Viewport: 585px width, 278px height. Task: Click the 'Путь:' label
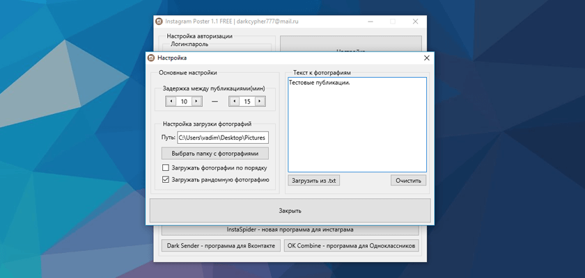tap(169, 138)
